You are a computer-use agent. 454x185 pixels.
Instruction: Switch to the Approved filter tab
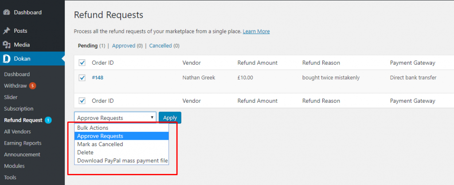124,46
